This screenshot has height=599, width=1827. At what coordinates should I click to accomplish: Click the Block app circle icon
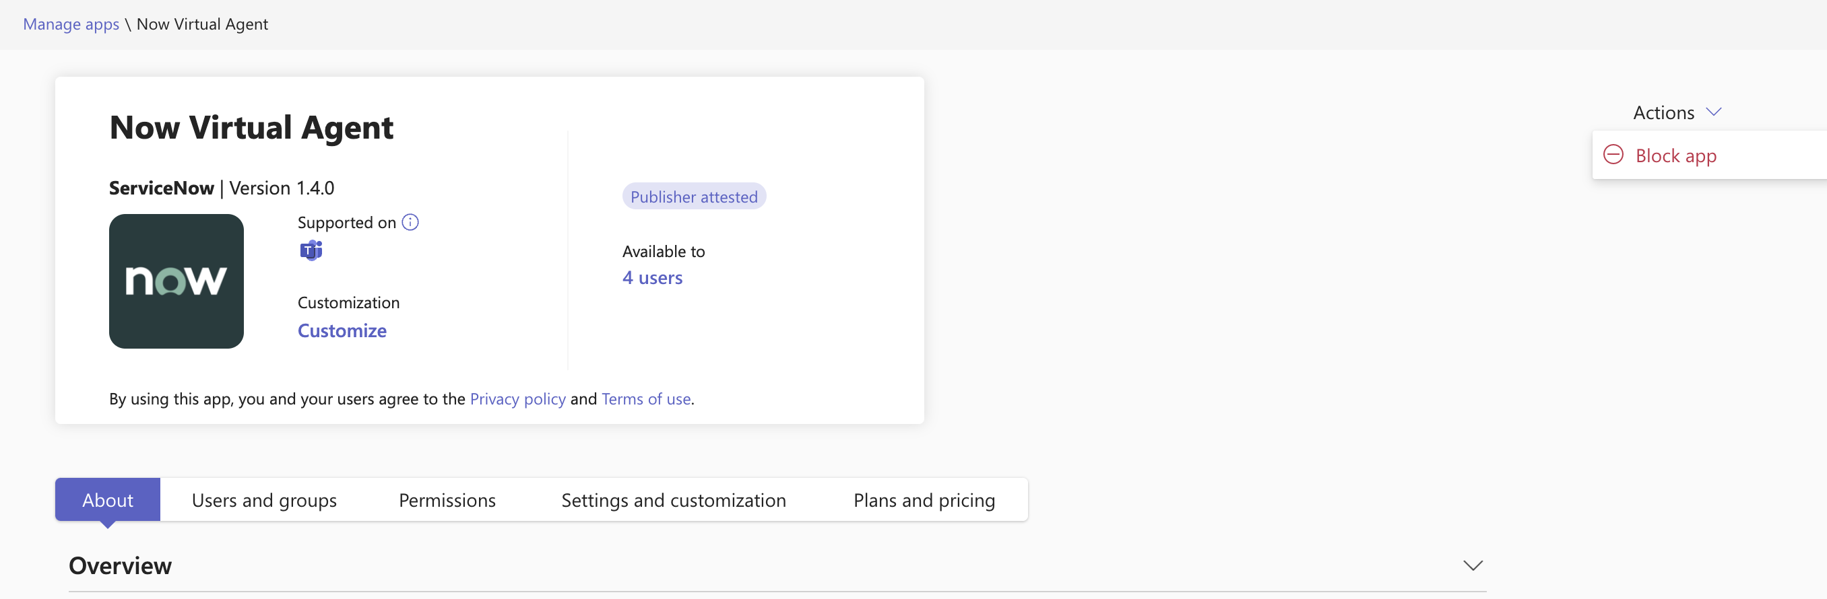point(1613,155)
